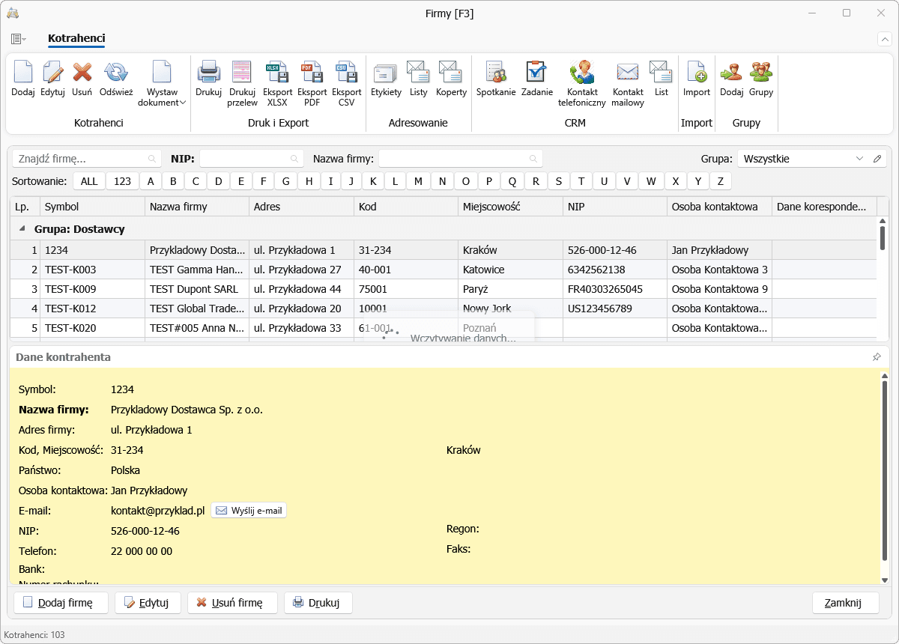
Task: Select the TEST-K020 row
Action: (444, 328)
